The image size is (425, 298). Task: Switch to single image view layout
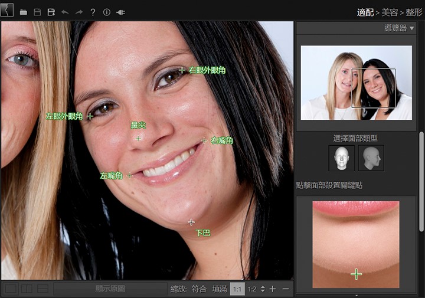(11, 289)
